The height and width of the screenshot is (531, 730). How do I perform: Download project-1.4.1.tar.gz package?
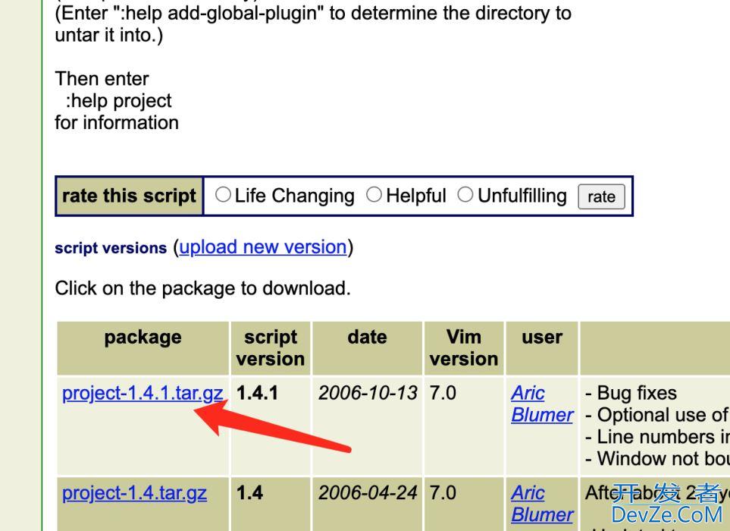click(x=143, y=394)
